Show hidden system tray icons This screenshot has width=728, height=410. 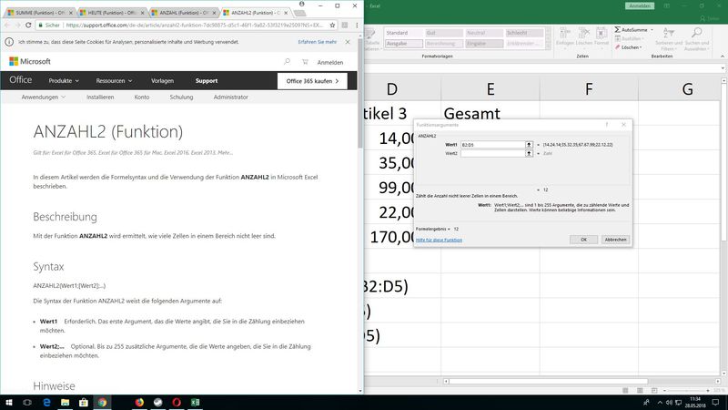pyautogui.click(x=660, y=403)
